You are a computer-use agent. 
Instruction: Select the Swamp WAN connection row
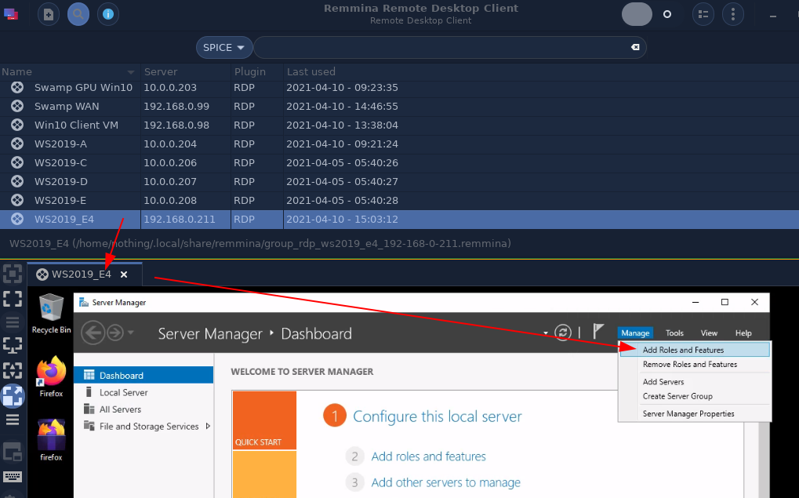tap(400, 107)
